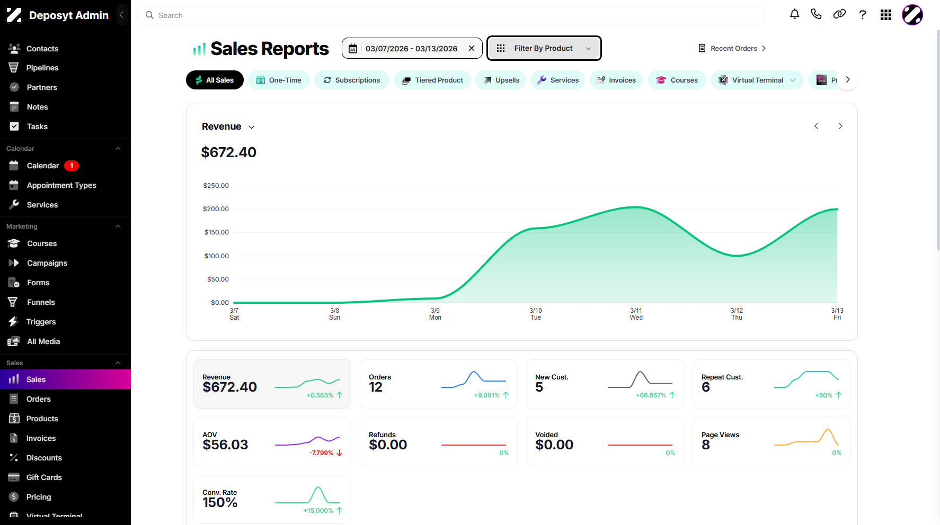Switch to the Subscriptions tab
Screen dimensions: 940x525
click(352, 80)
